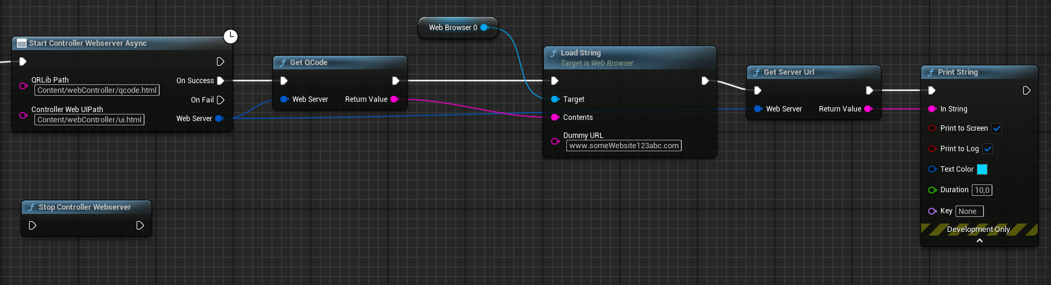This screenshot has height=285, width=1051.
Task: Click the Load String Target input pin
Action: click(555, 99)
